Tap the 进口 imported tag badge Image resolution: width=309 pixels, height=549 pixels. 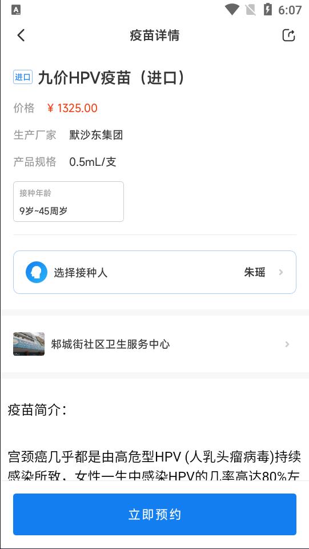pos(23,77)
